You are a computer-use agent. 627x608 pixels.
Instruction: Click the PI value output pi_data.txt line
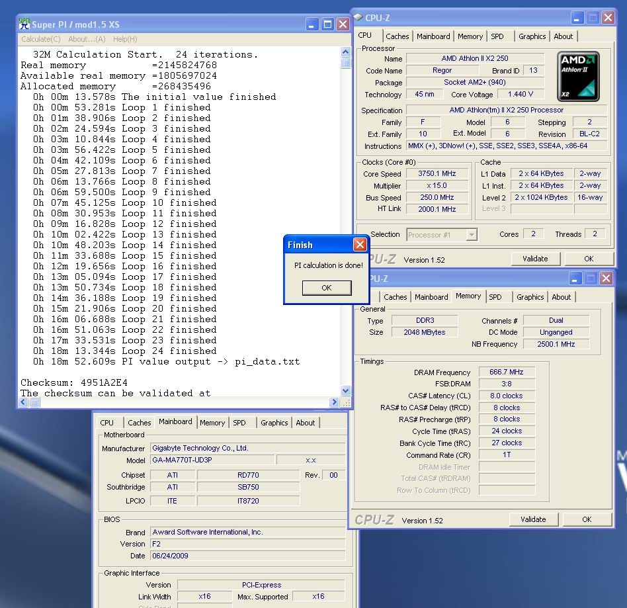coord(167,362)
